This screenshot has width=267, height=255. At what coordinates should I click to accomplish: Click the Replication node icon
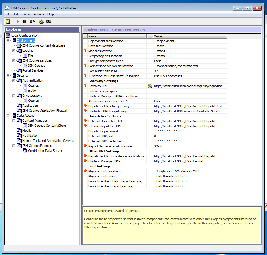(x=19, y=106)
